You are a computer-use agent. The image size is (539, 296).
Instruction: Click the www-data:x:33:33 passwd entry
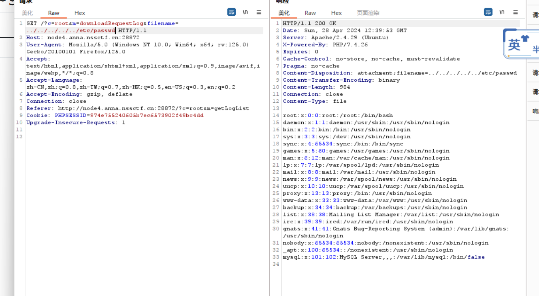(x=375, y=200)
